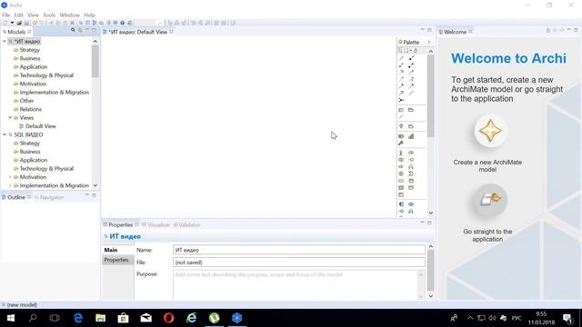
Task: Collapse the Views folder under ИТ видео
Action: pyautogui.click(x=10, y=117)
